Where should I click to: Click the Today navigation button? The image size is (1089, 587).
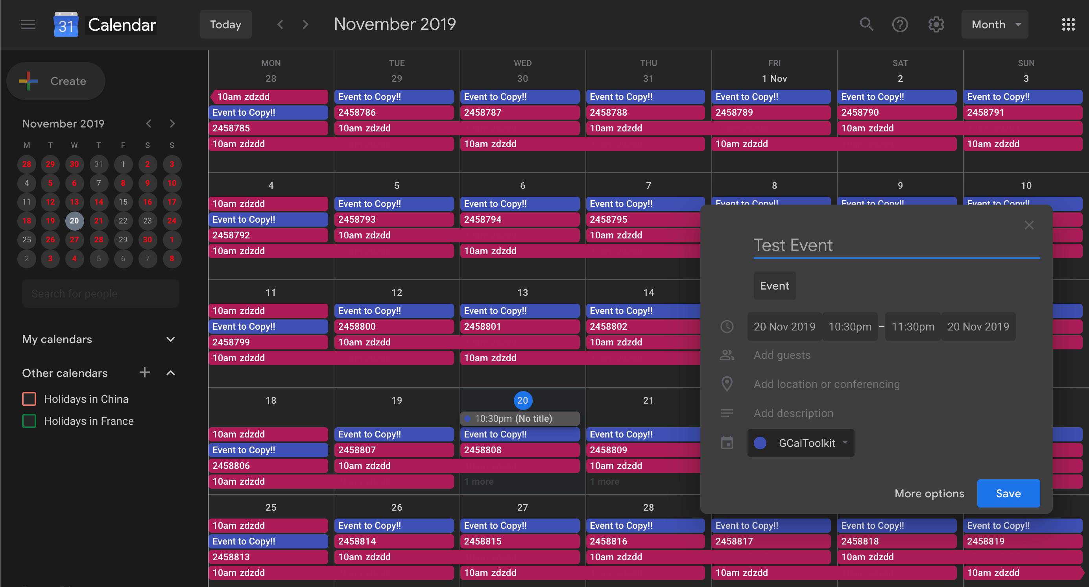225,23
